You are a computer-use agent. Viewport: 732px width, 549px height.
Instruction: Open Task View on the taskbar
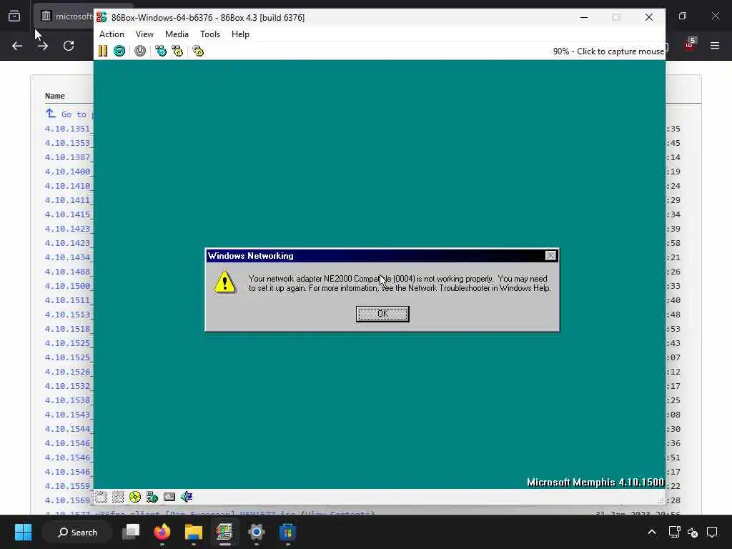(x=131, y=532)
